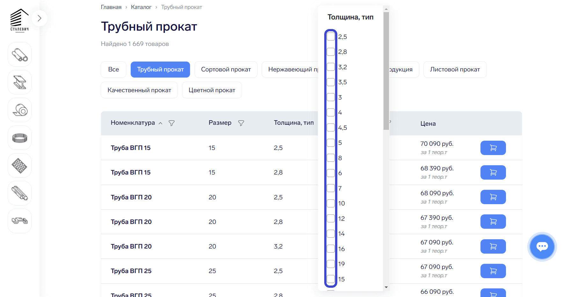Check the 2,8 thickness filter

[x=331, y=52]
